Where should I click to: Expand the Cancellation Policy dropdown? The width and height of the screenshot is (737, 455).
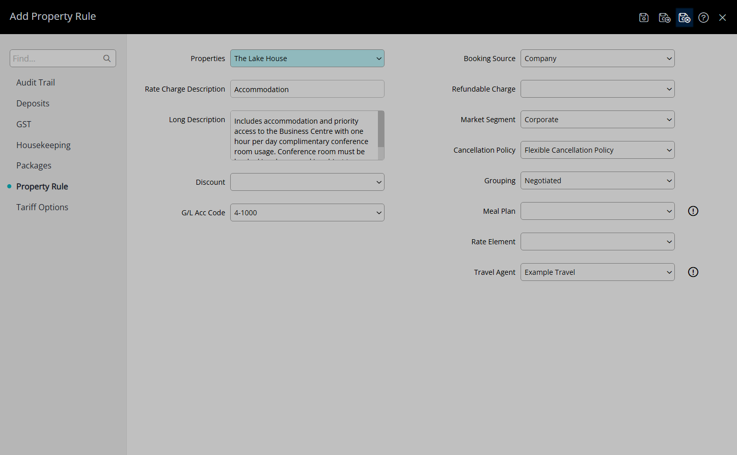tap(597, 150)
